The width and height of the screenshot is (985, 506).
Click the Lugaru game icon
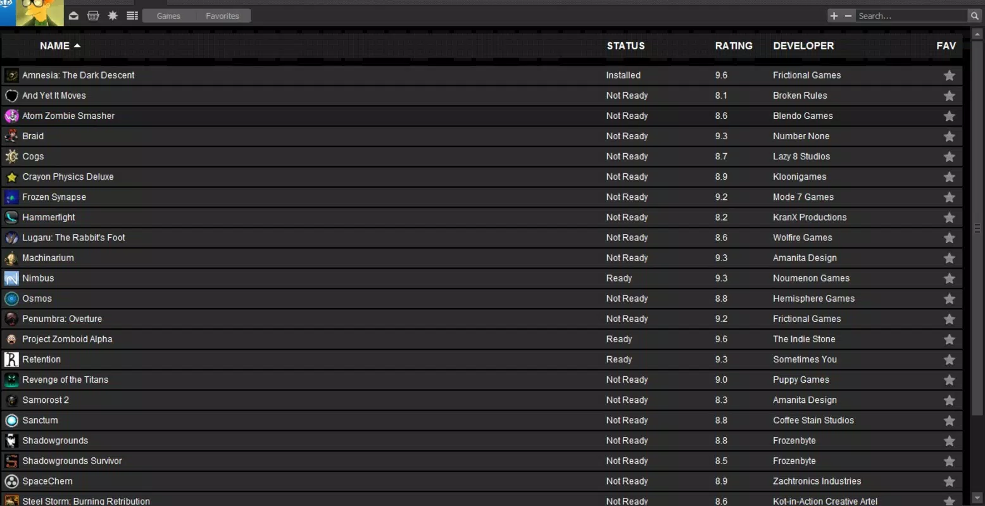coord(11,238)
